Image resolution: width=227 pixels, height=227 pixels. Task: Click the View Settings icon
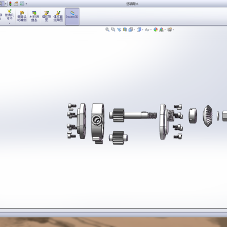point(170,30)
